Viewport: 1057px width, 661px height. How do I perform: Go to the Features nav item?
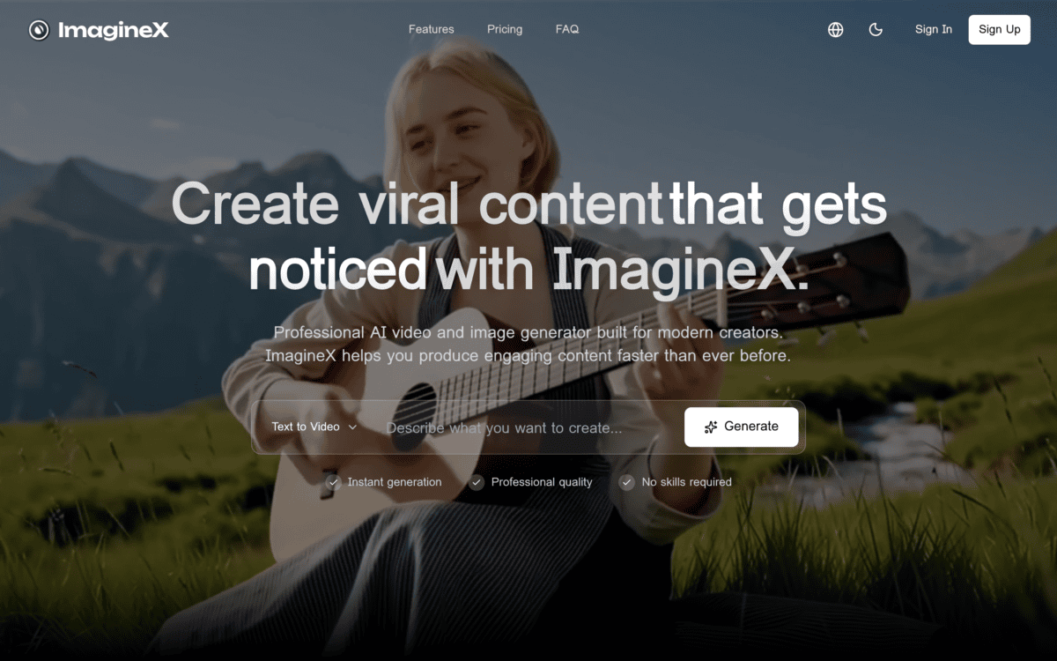[432, 29]
